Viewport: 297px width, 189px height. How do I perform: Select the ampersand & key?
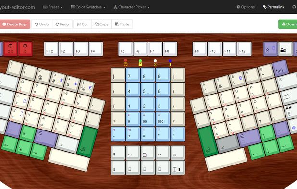click(223, 83)
